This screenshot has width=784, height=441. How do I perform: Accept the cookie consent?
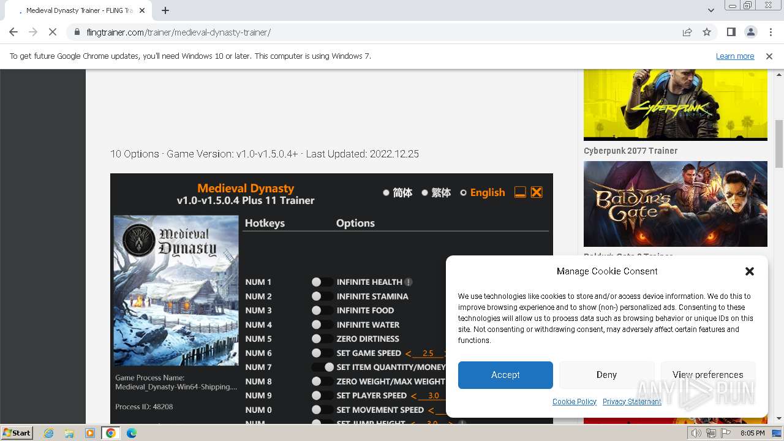pos(505,375)
